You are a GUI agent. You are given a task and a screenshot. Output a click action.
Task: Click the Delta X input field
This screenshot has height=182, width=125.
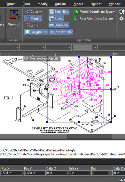tap(57, 173)
